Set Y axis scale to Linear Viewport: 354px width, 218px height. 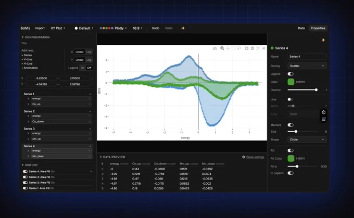click(80, 60)
